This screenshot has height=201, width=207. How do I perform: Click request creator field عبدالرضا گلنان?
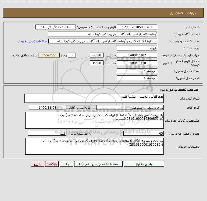(103, 41)
